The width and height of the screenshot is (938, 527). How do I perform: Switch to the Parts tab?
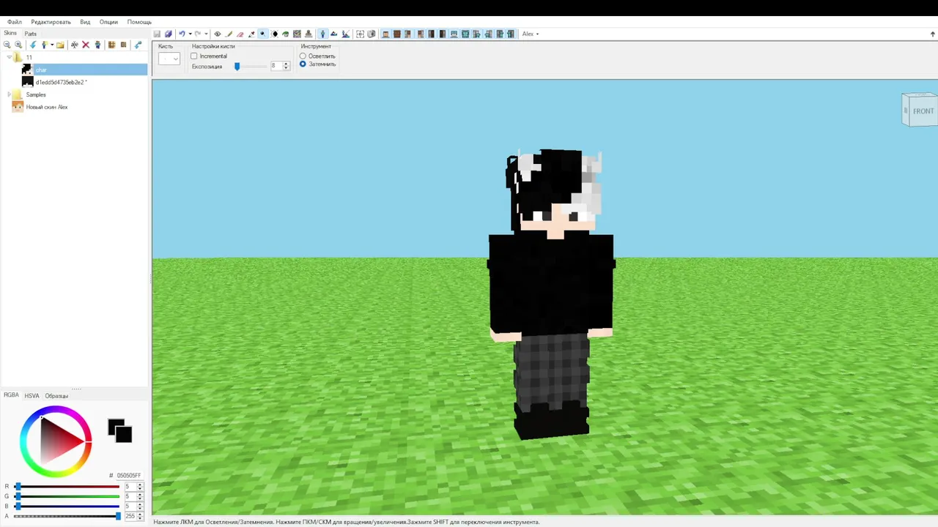(30, 34)
